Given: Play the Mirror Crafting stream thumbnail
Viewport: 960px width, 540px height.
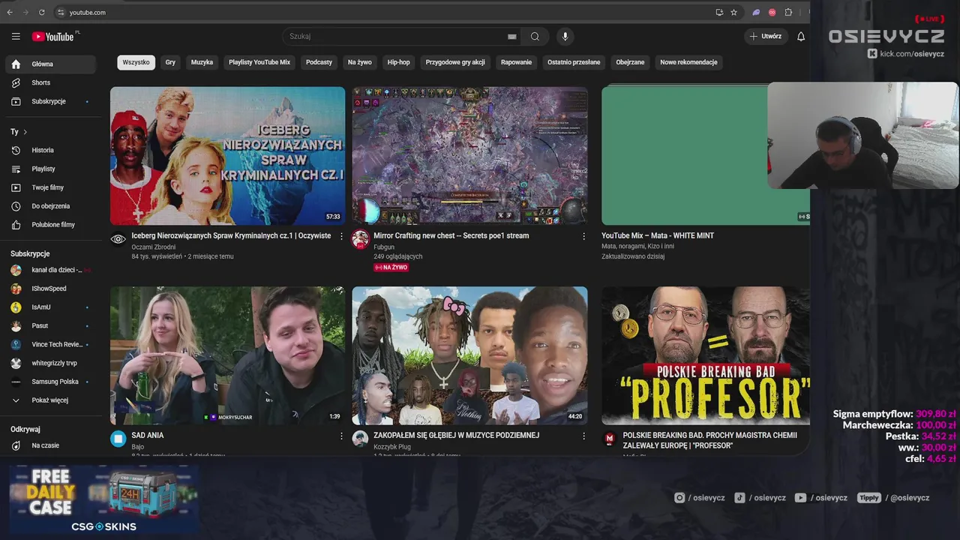Looking at the screenshot, I should coord(470,156).
